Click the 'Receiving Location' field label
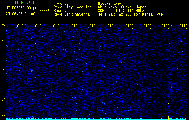The image size is (189, 120). coord(73,7)
